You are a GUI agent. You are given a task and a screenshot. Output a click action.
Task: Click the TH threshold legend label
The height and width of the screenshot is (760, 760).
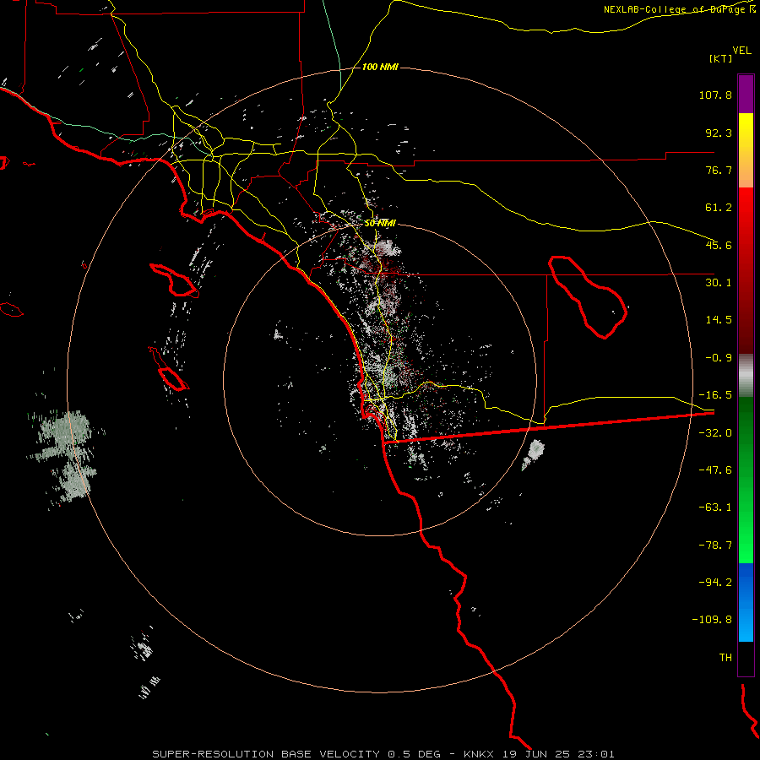(725, 658)
